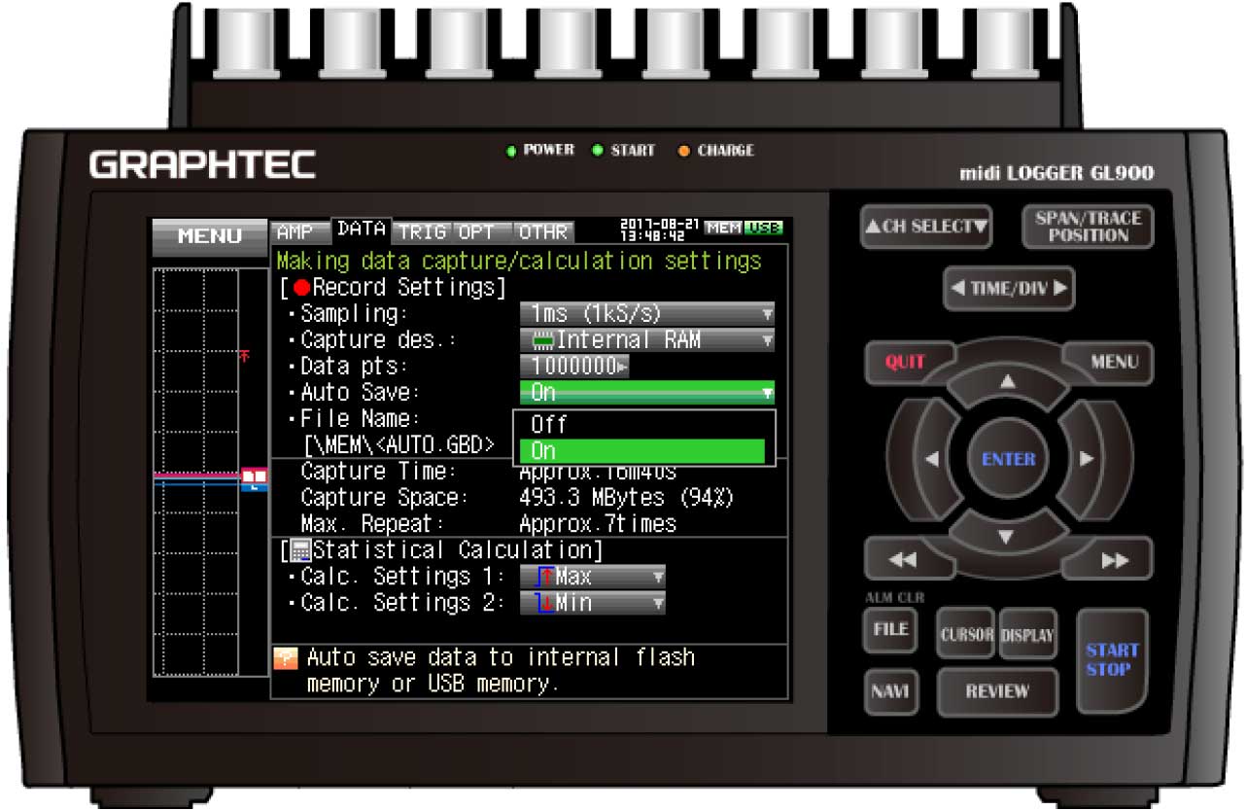This screenshot has height=810, width=1247.
Task: Click the Capture Space 493.3 MBytes value
Action: point(626,498)
